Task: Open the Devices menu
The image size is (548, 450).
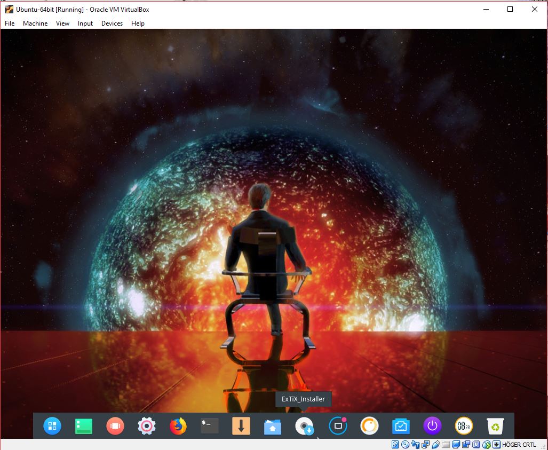Action: 112,23
